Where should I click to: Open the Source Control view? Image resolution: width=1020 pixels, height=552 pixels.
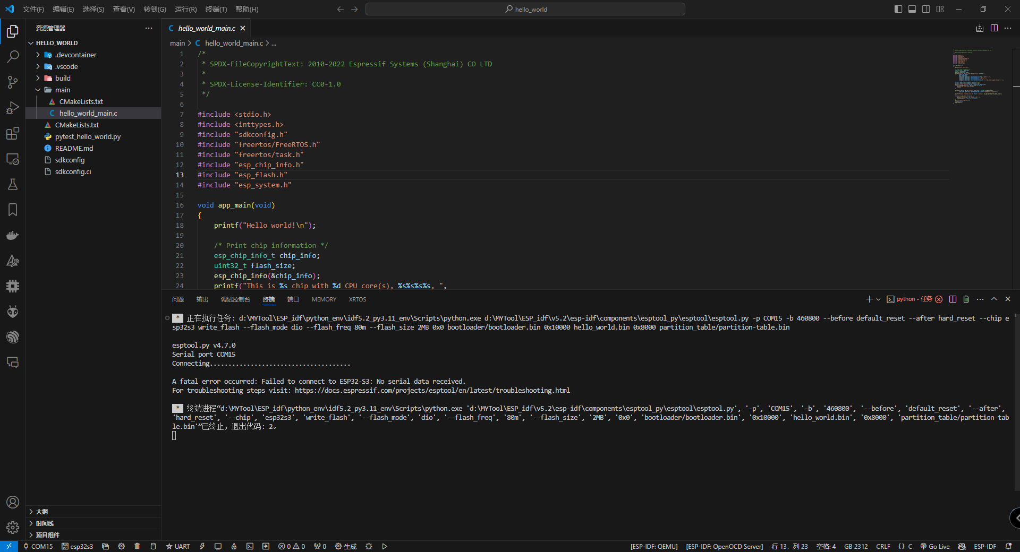pos(13,82)
